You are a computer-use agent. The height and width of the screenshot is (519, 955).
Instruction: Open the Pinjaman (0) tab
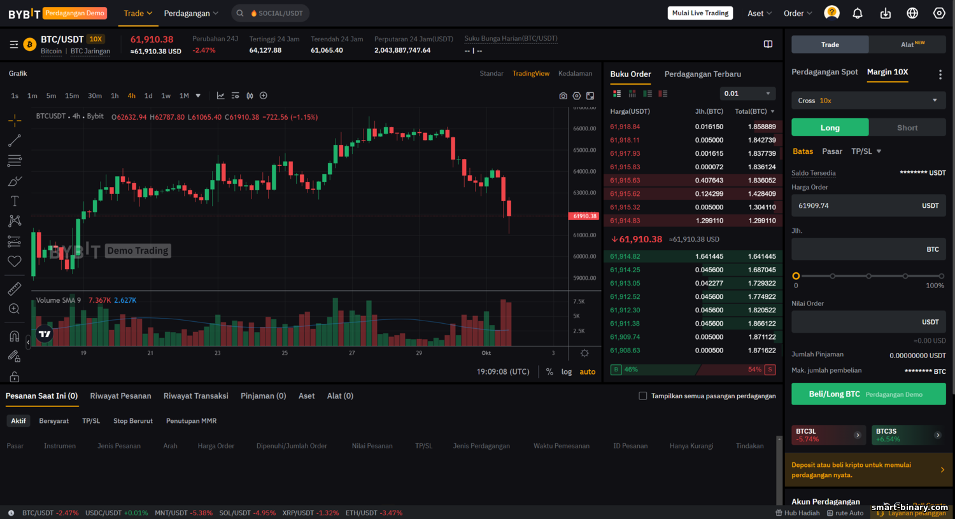(x=264, y=396)
